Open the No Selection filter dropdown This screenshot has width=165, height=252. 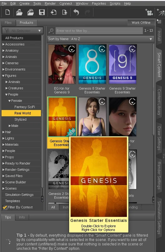point(22,30)
